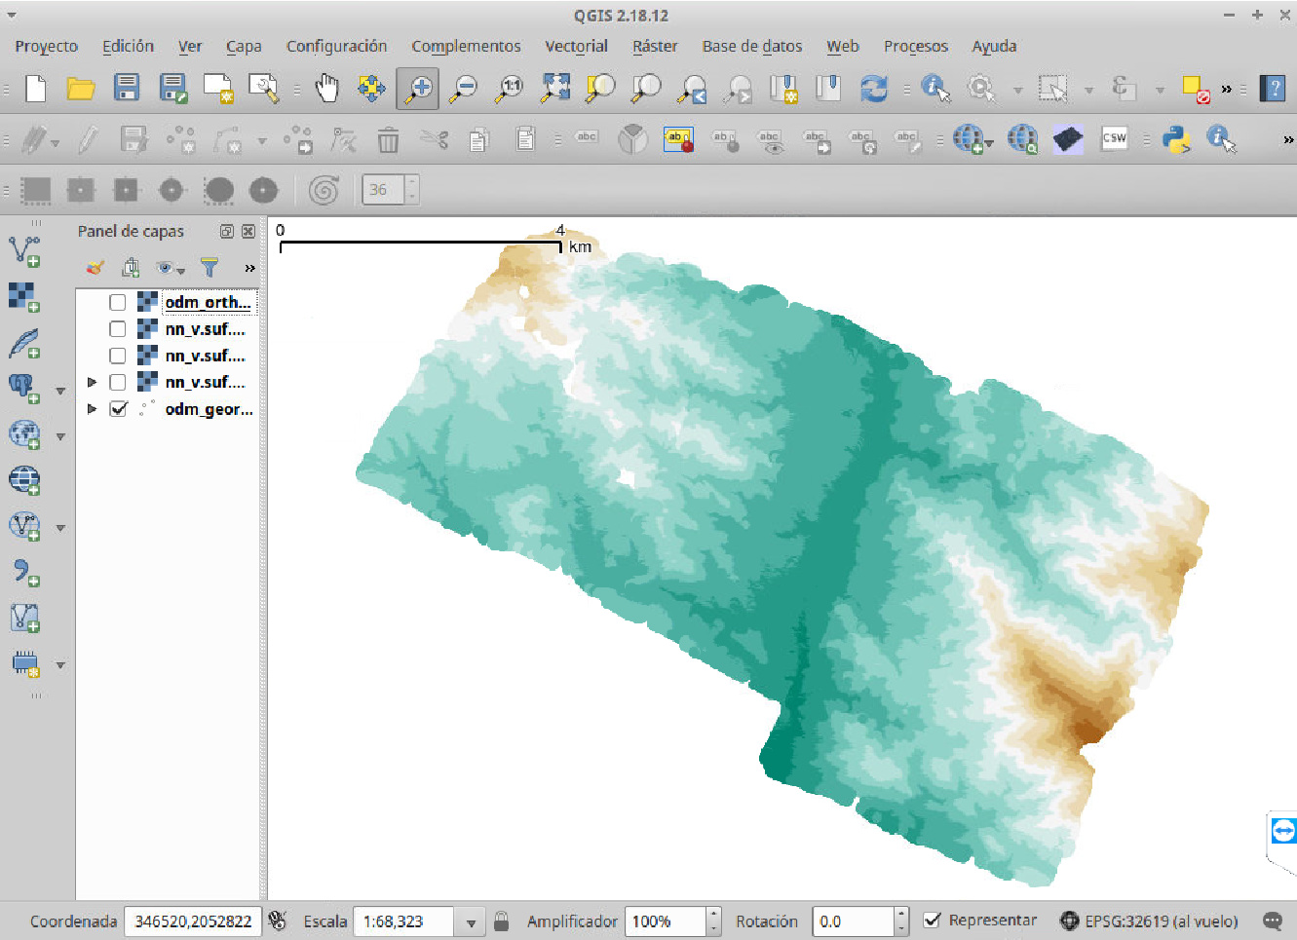Open the Escala scale dropdown

pos(471,921)
